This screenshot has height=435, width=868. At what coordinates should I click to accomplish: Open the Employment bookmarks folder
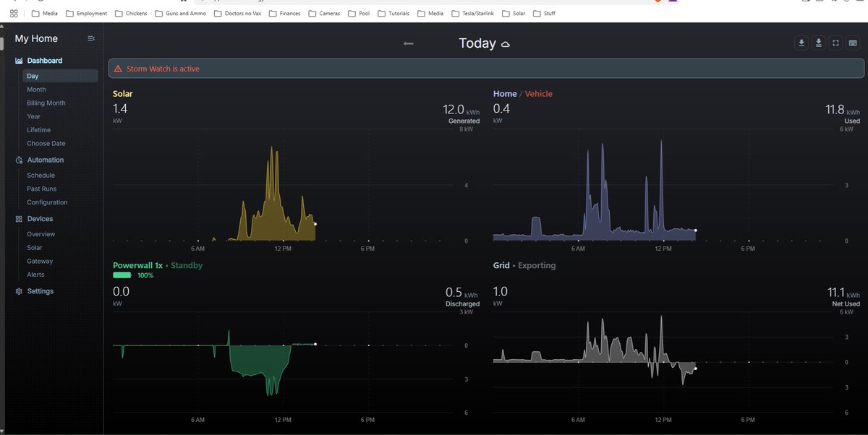coord(86,13)
